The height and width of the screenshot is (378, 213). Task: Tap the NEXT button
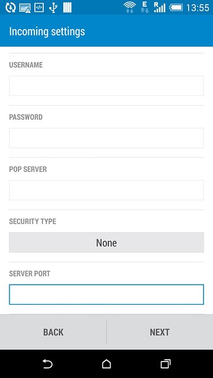pyautogui.click(x=160, y=332)
